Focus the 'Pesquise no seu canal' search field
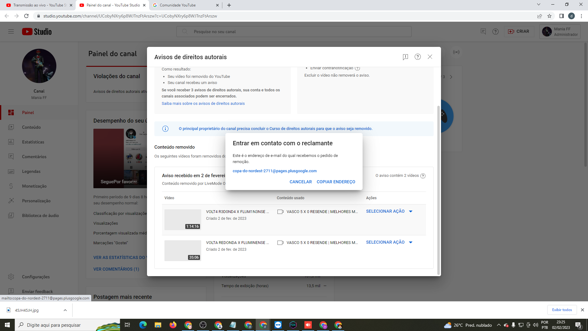 tap(294, 32)
